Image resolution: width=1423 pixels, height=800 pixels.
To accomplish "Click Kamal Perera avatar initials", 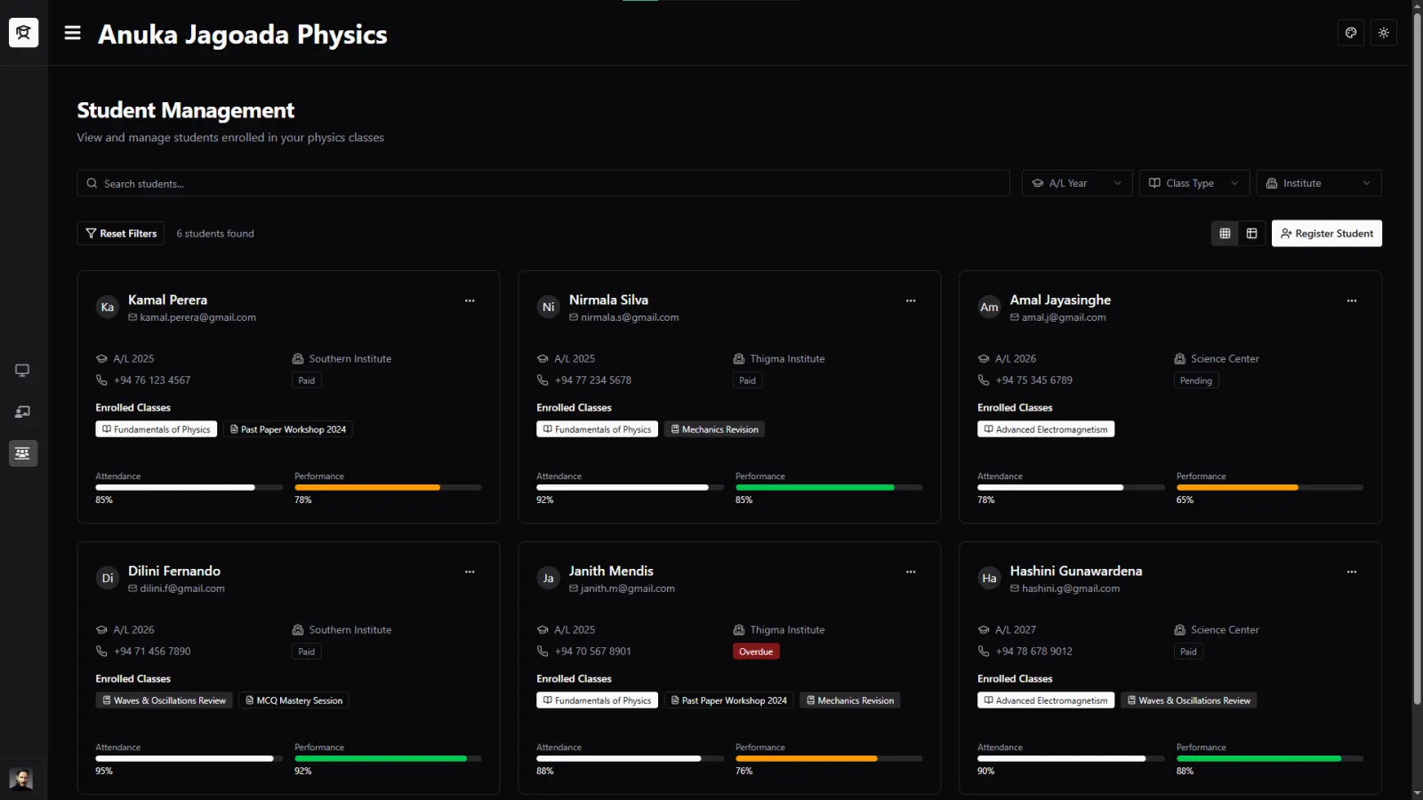I will (x=108, y=308).
